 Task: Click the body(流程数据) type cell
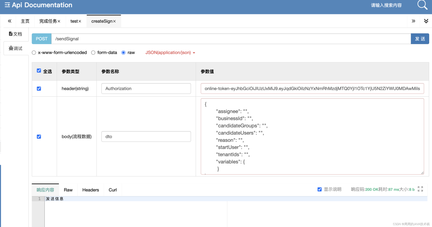point(76,136)
